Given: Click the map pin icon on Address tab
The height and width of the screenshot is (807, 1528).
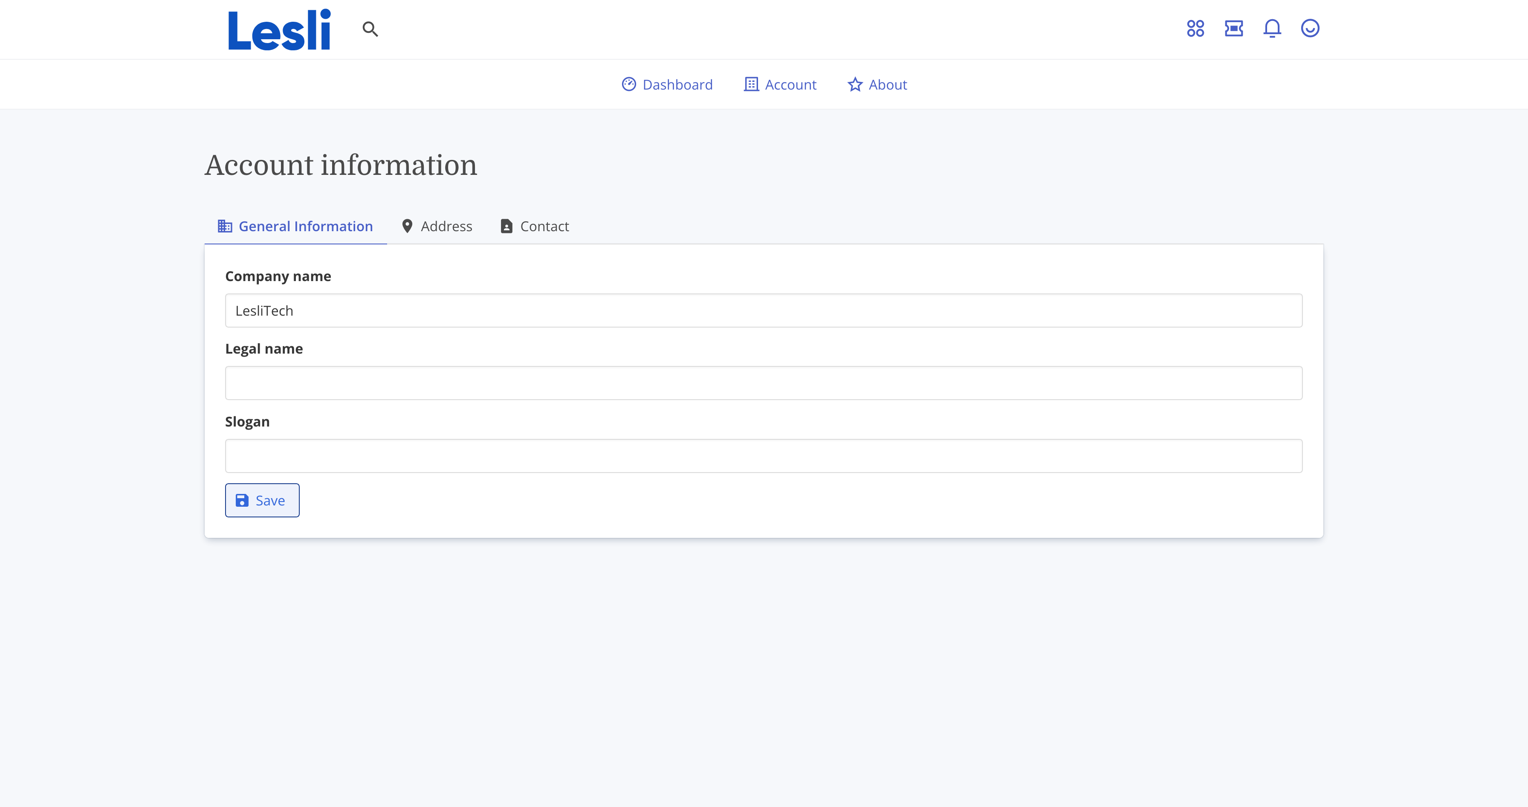Looking at the screenshot, I should (x=408, y=226).
